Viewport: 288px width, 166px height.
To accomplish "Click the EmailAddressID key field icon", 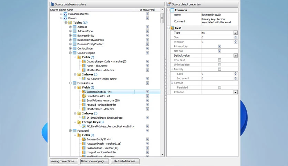I will point(84,96).
